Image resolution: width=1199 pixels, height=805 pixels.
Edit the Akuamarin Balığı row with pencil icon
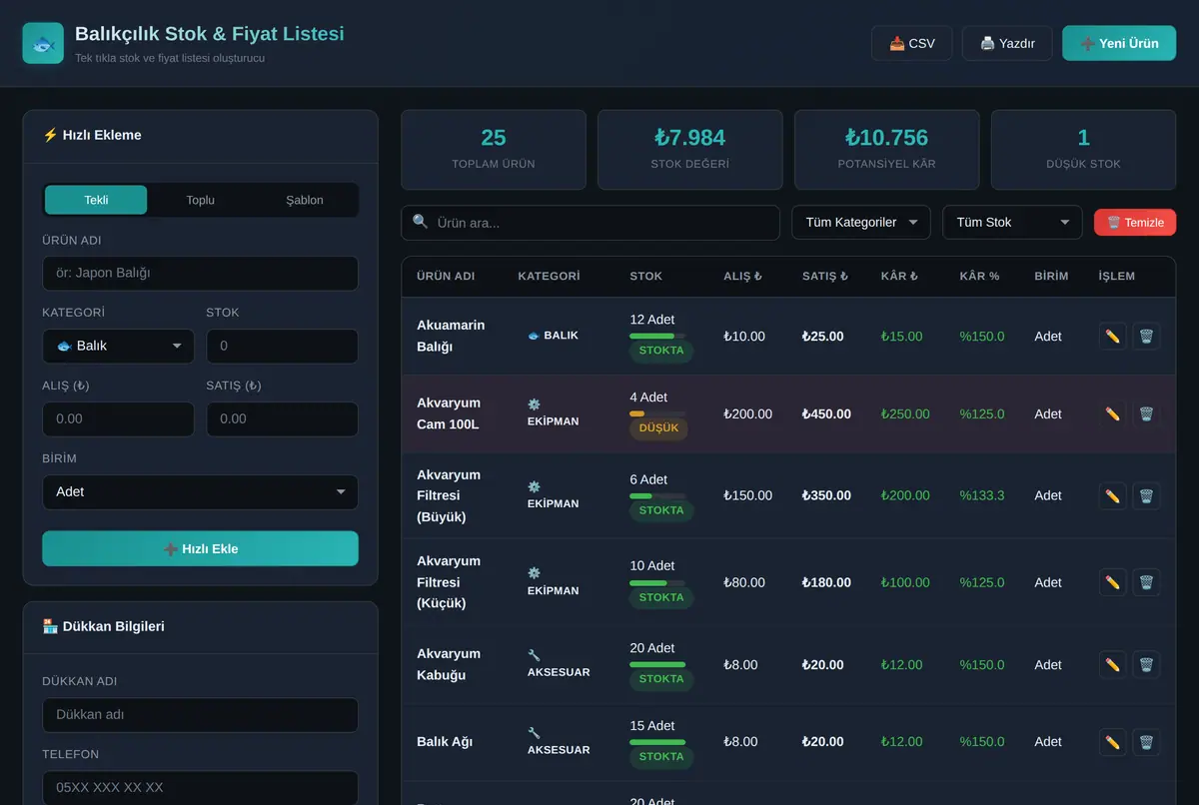coord(1112,337)
